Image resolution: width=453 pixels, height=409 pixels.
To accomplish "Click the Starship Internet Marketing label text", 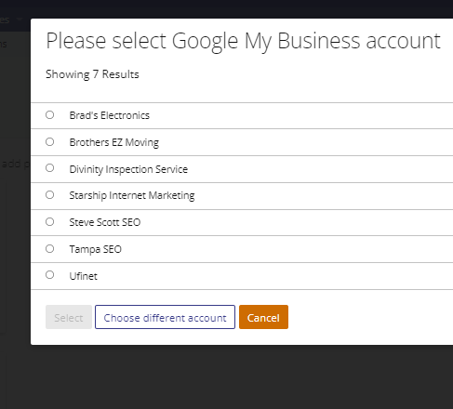I will pos(132,195).
